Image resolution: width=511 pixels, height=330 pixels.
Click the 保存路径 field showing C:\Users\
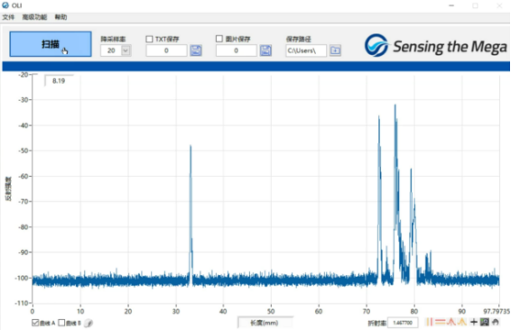click(306, 50)
